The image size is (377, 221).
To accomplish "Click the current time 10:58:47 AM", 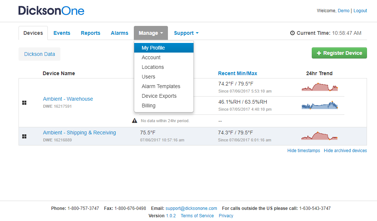I will click(x=347, y=33).
